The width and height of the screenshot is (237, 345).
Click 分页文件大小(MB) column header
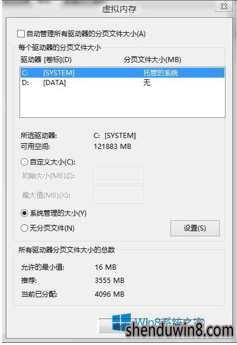[x=153, y=60]
